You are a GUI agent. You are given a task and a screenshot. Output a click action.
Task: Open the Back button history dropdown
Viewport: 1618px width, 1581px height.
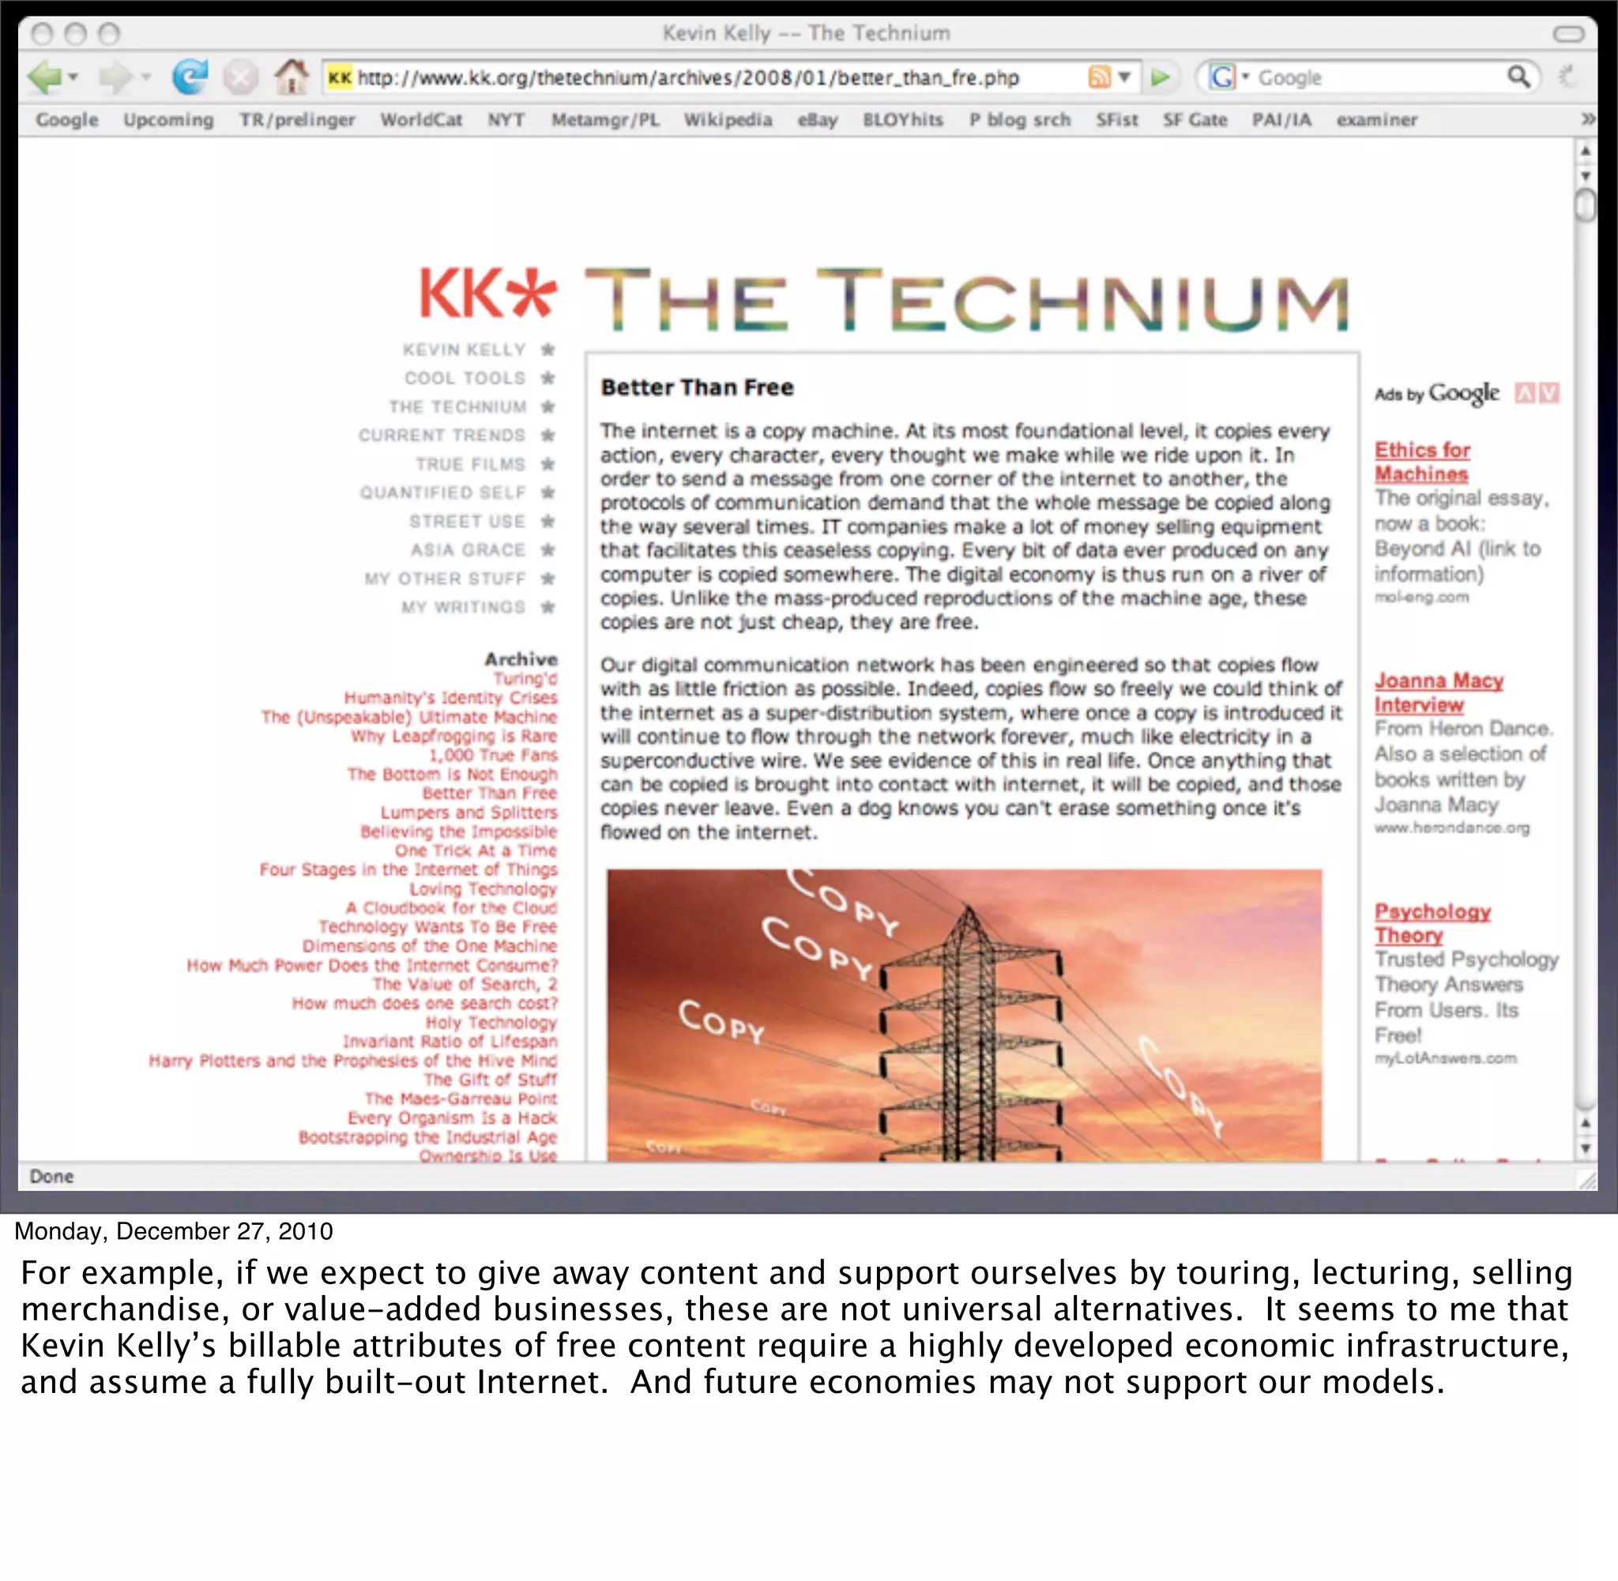tap(74, 78)
